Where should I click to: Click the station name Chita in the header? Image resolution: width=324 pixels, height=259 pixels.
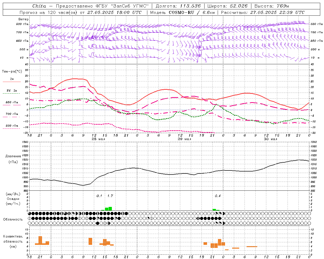click(39, 6)
